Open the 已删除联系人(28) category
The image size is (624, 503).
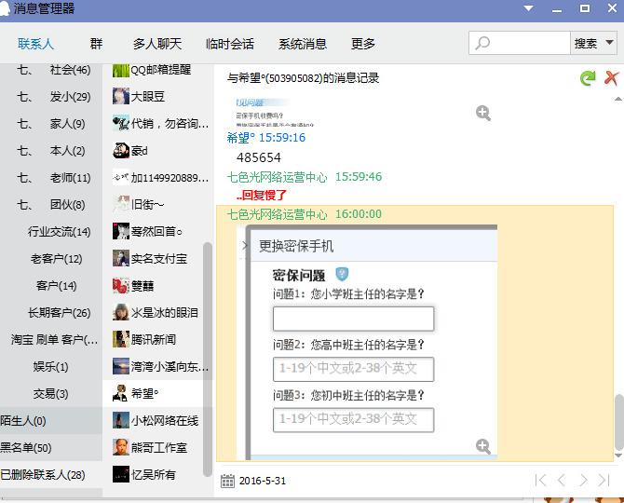click(x=51, y=475)
